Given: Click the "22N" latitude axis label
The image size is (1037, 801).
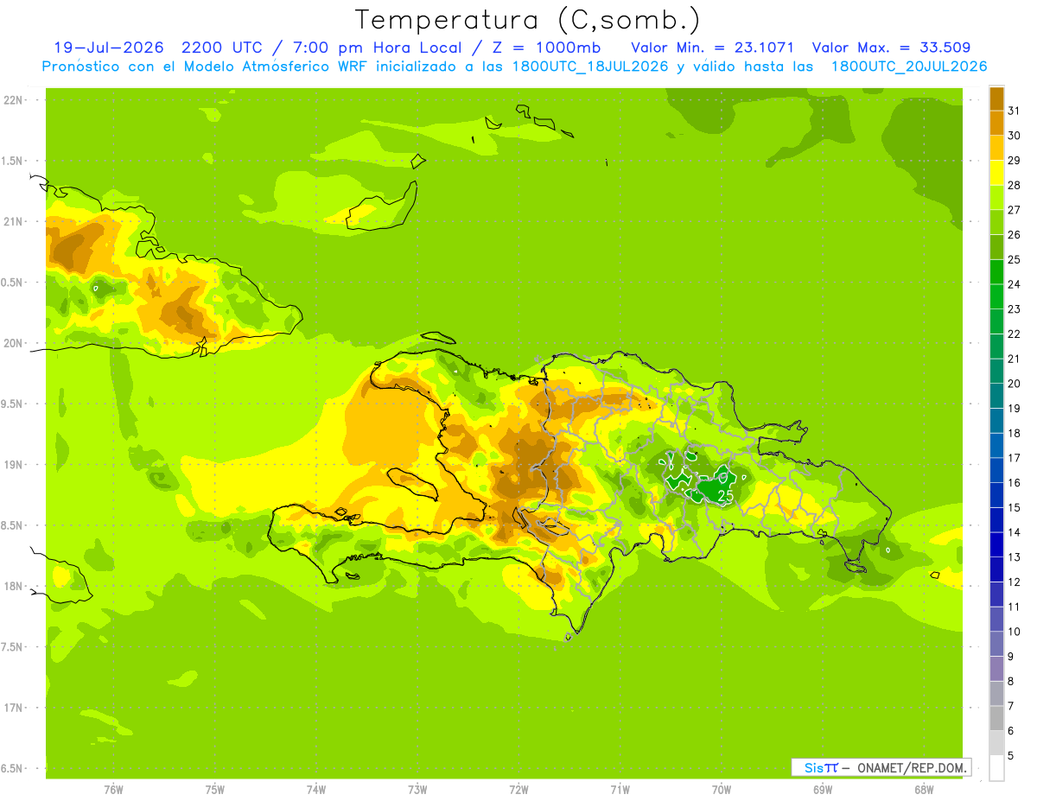Looking at the screenshot, I should tap(13, 100).
